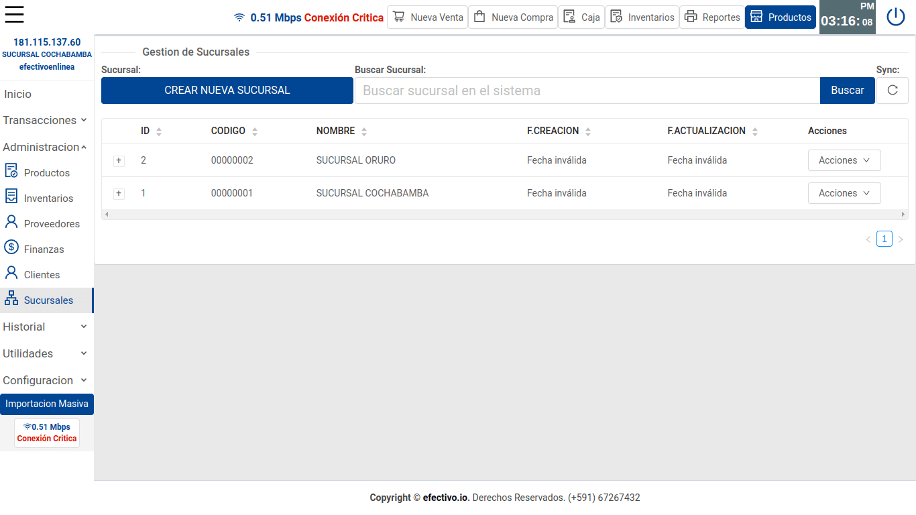Click the Inventarios sidebar icon

pyautogui.click(x=11, y=196)
